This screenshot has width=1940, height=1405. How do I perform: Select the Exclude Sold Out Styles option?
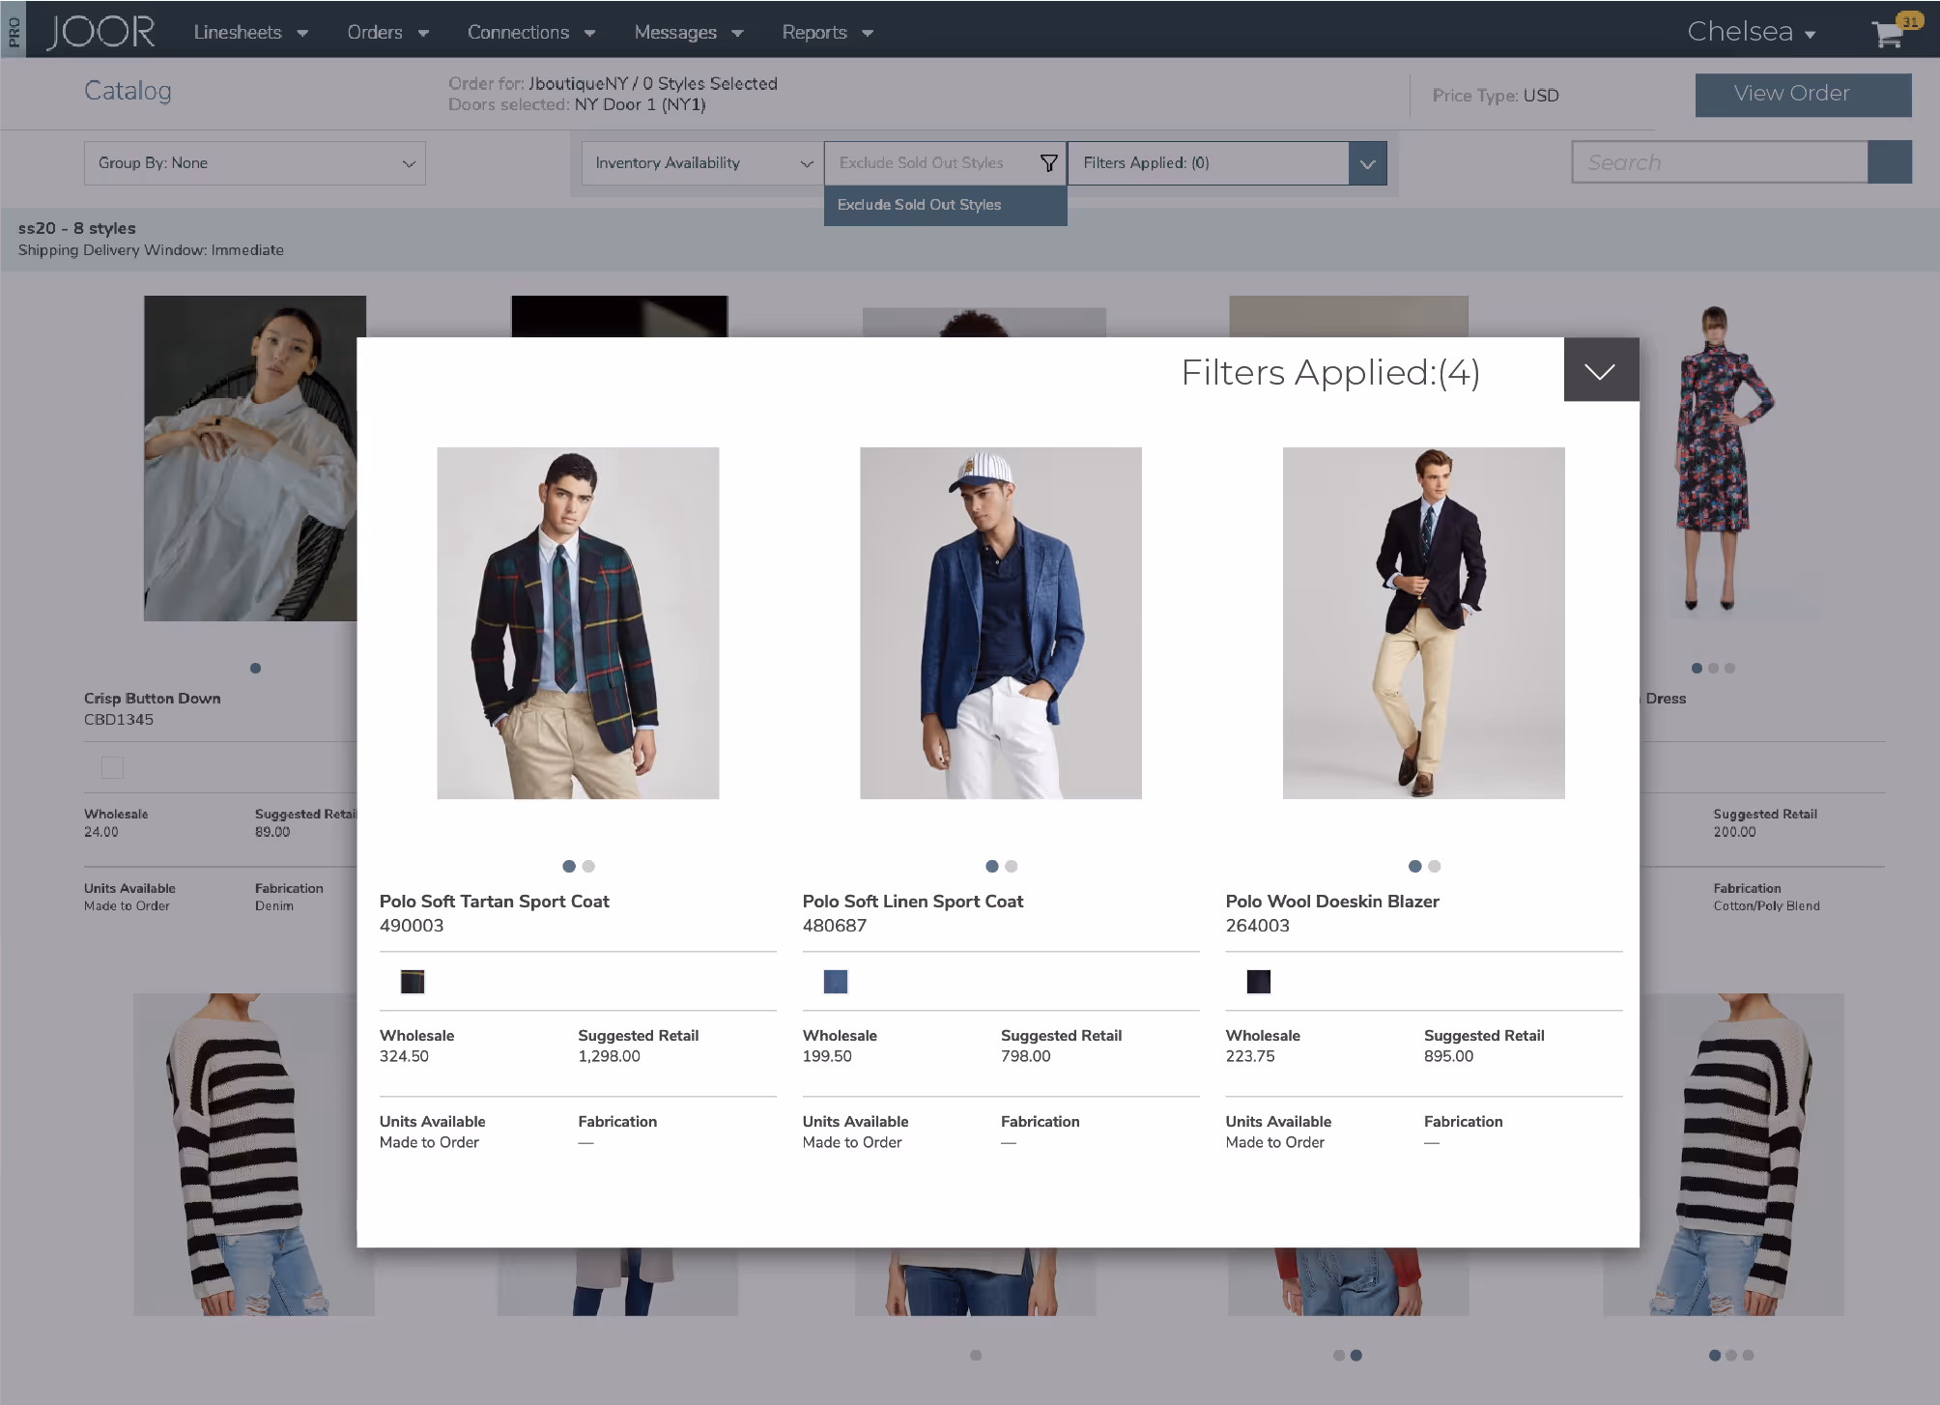pyautogui.click(x=945, y=205)
